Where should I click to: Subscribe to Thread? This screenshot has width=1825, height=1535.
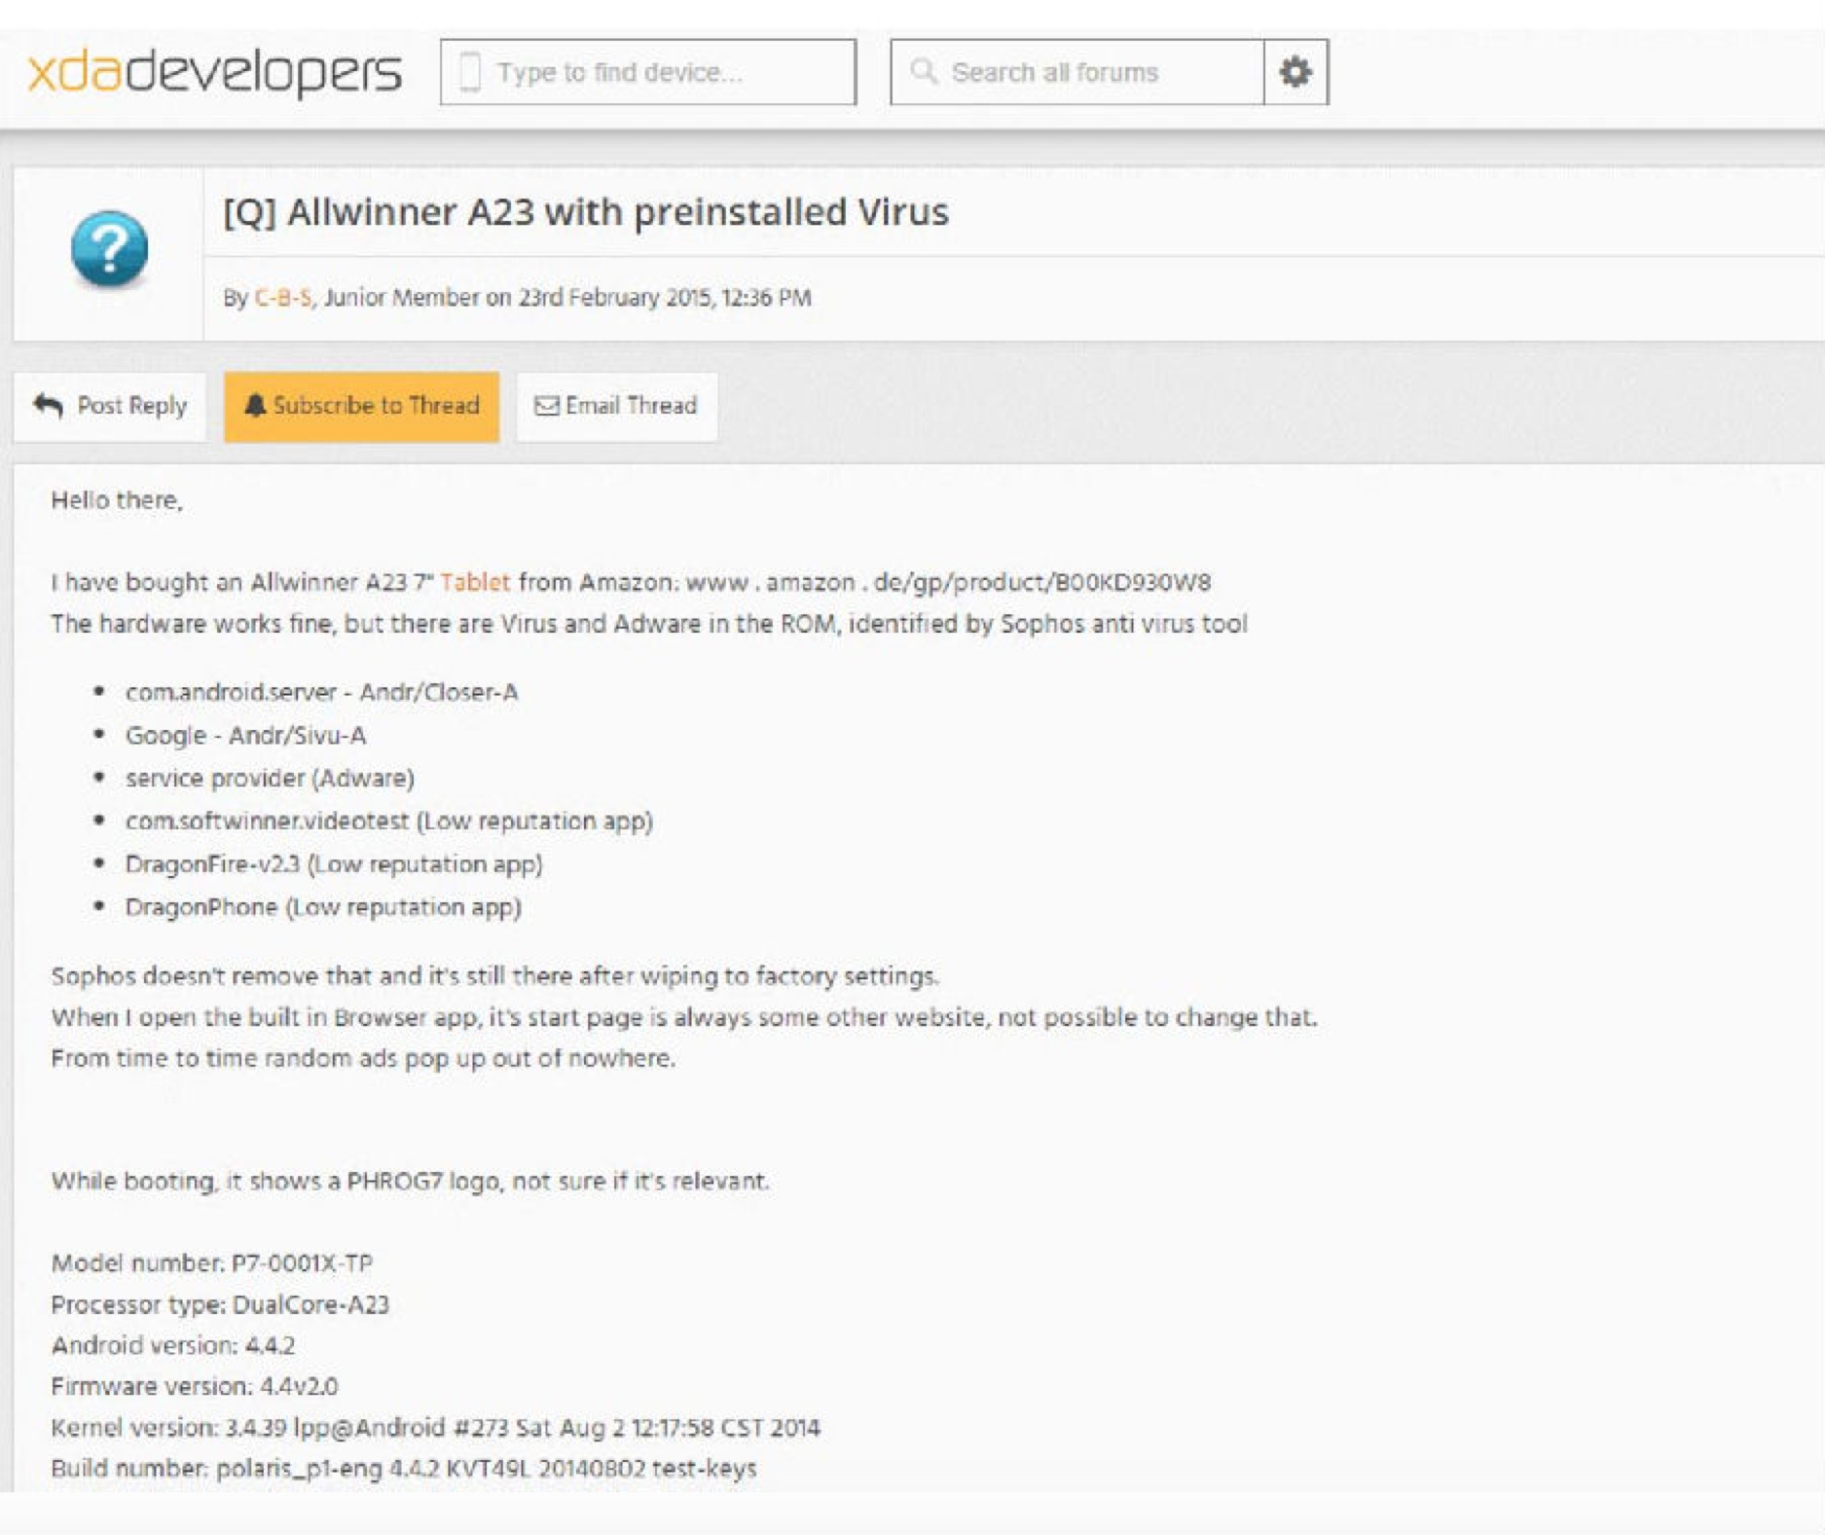pos(361,406)
